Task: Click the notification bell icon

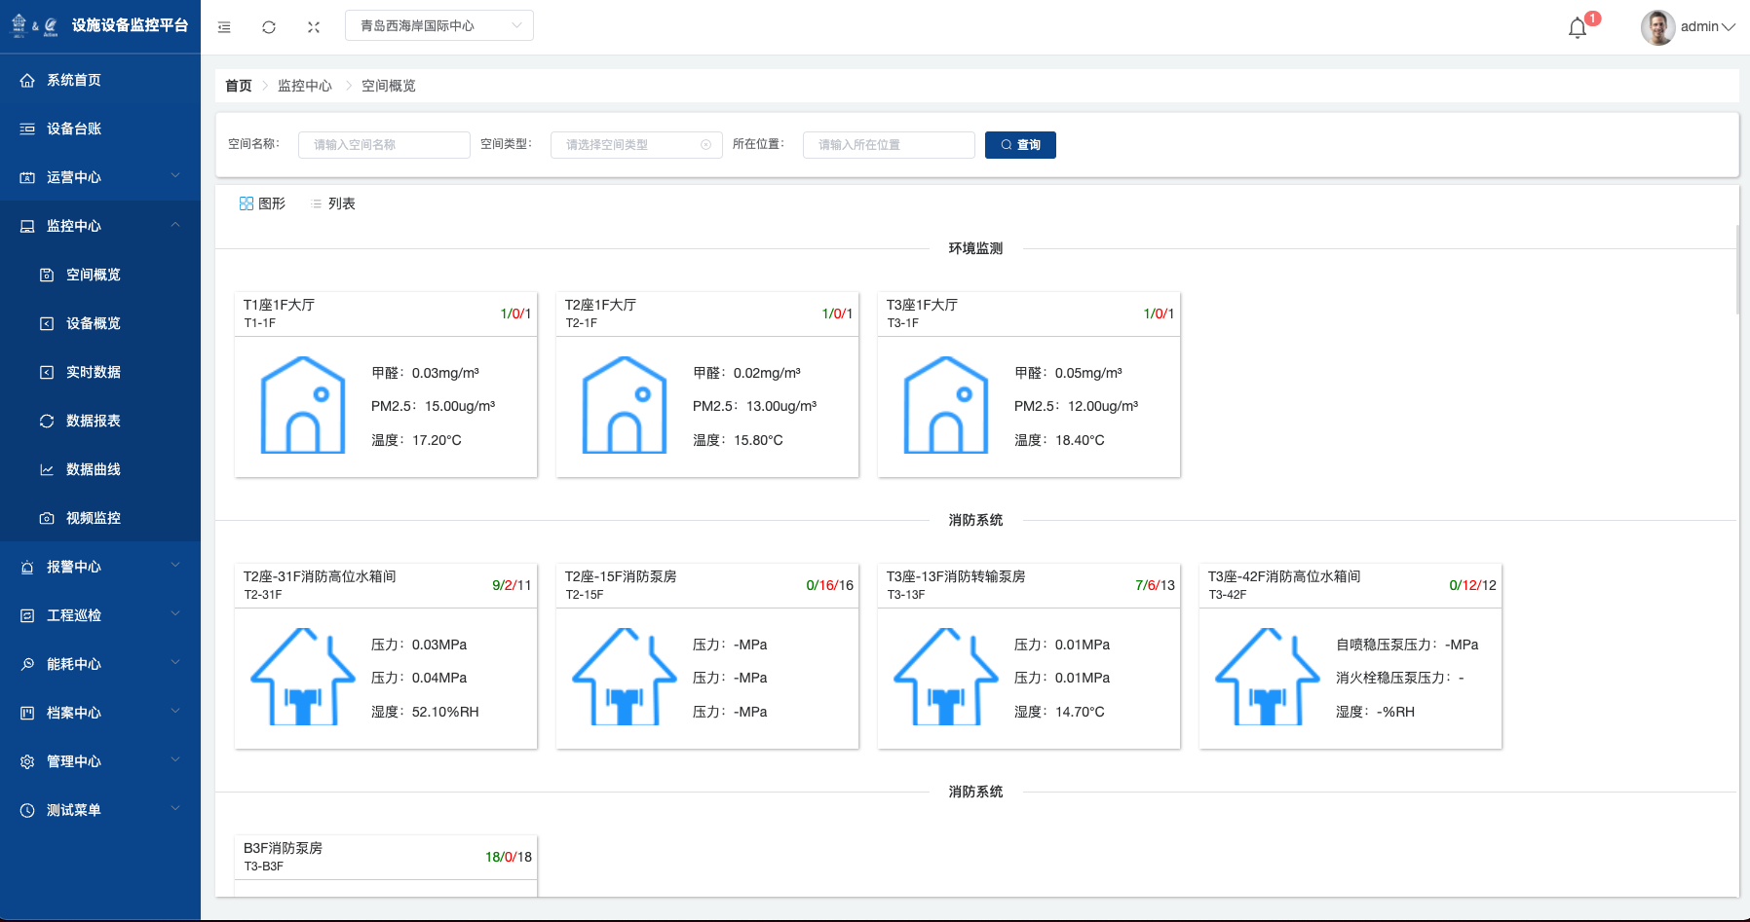Action: (x=1578, y=28)
